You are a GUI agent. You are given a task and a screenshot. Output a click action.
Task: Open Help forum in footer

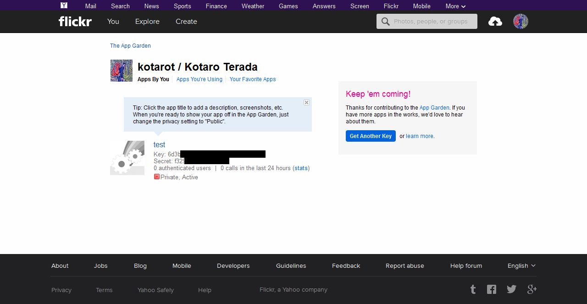(x=466, y=265)
